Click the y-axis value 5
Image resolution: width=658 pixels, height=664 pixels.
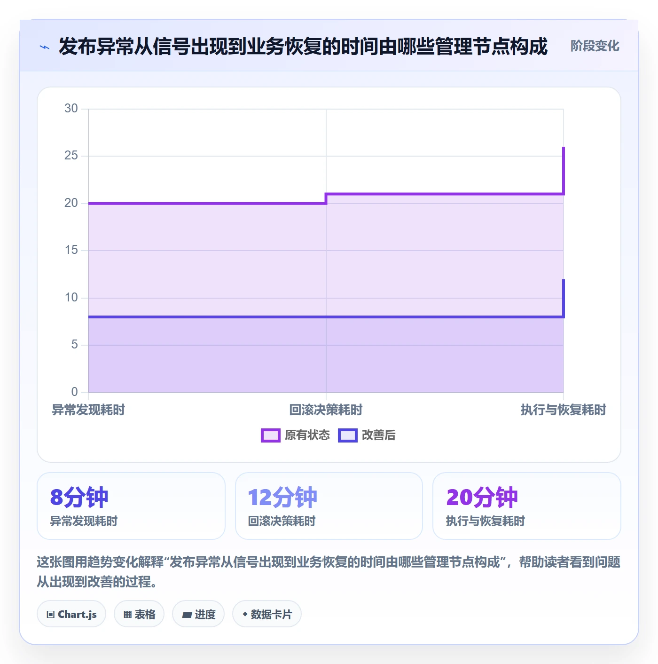(x=74, y=345)
